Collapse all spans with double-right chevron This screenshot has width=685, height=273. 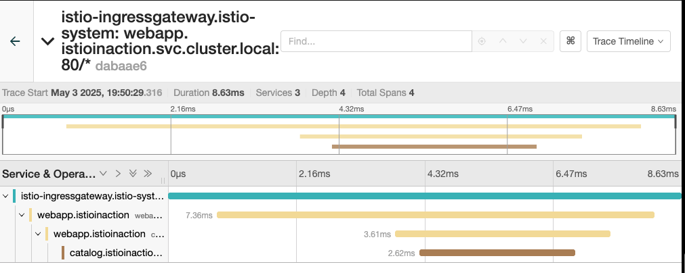point(148,174)
